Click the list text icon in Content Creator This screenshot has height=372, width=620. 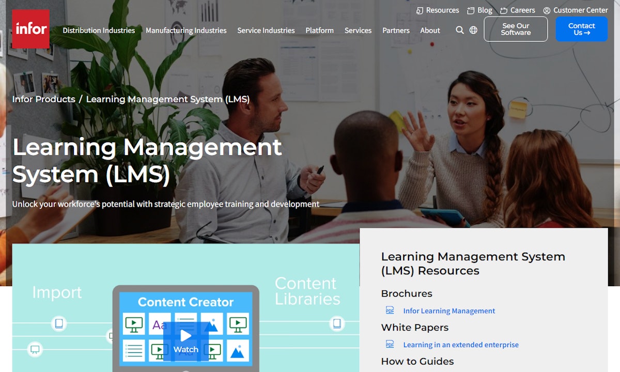[x=133, y=350]
